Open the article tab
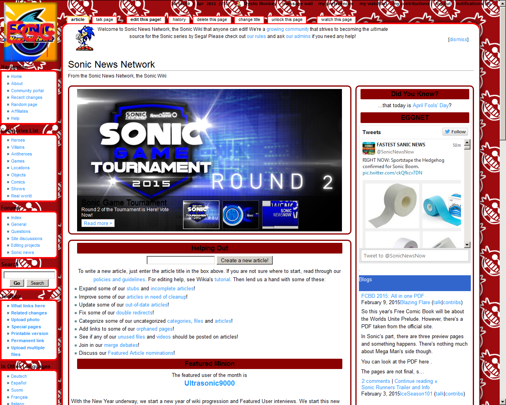Screen dimensions: 506x405 78,19
